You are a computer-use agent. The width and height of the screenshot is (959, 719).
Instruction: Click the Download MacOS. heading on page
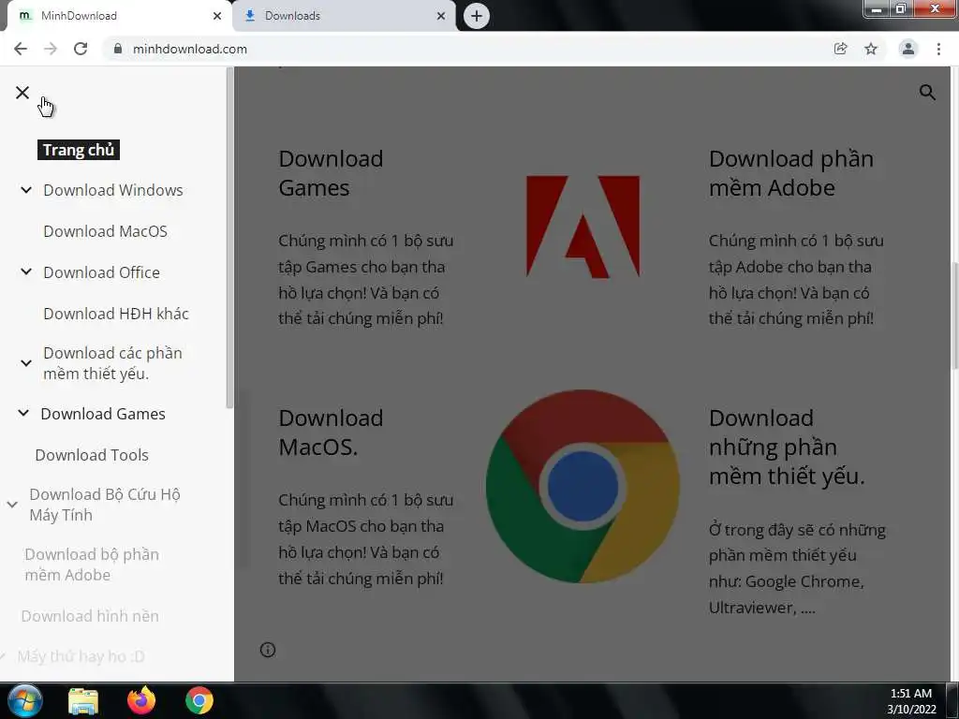click(x=331, y=433)
